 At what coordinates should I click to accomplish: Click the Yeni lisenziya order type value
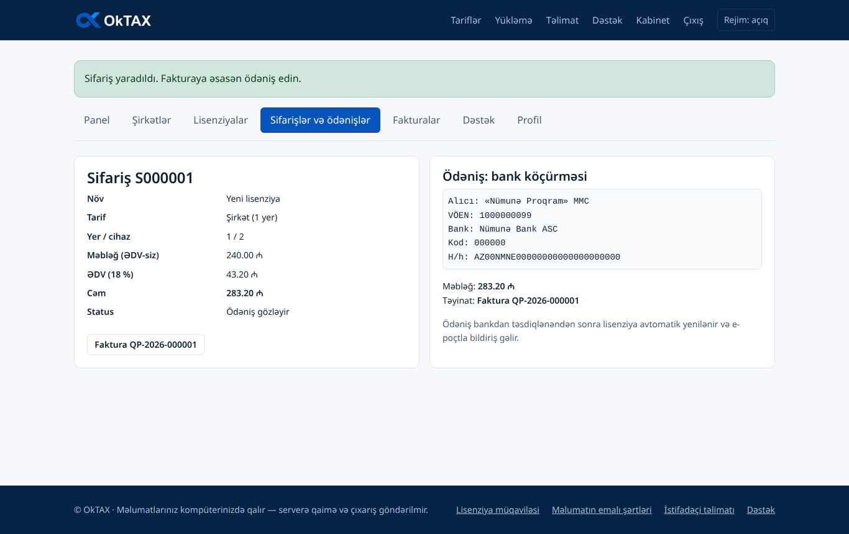click(x=253, y=199)
